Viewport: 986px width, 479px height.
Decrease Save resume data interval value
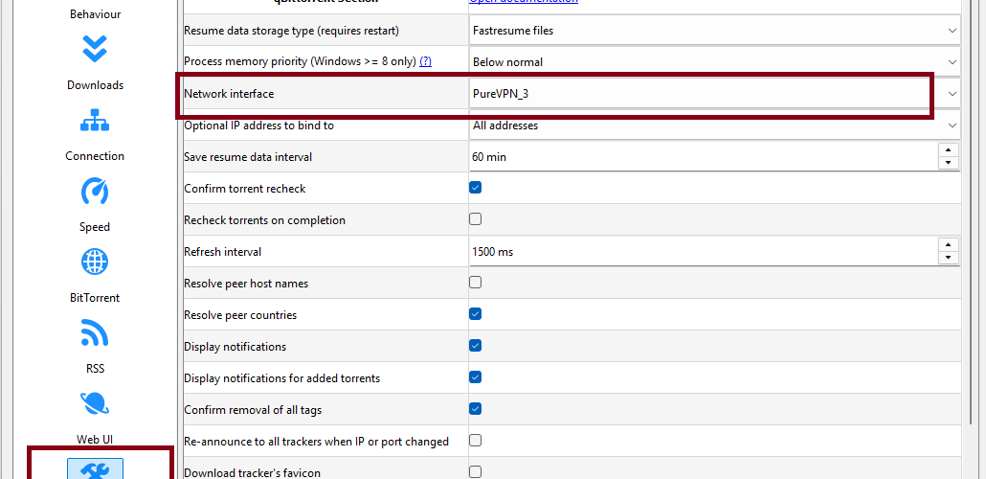(949, 163)
